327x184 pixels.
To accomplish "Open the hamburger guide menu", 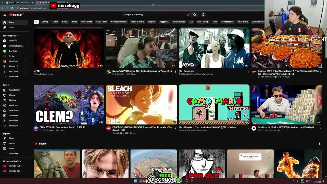I will 4,15.
